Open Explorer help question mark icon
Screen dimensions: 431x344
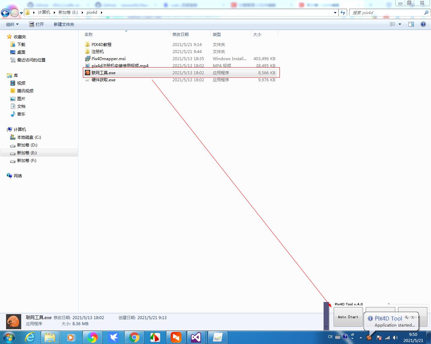tap(423, 24)
